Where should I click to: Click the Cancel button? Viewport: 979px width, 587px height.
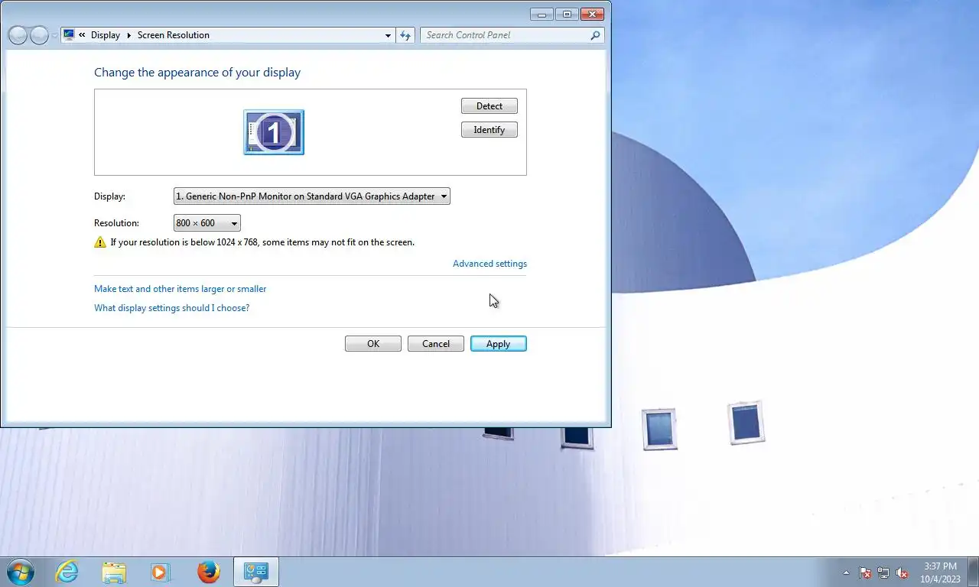tap(436, 344)
